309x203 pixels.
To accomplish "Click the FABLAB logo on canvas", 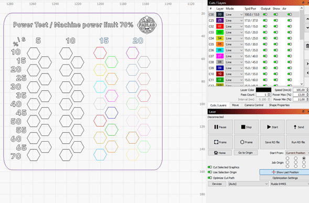I will coord(147,25).
